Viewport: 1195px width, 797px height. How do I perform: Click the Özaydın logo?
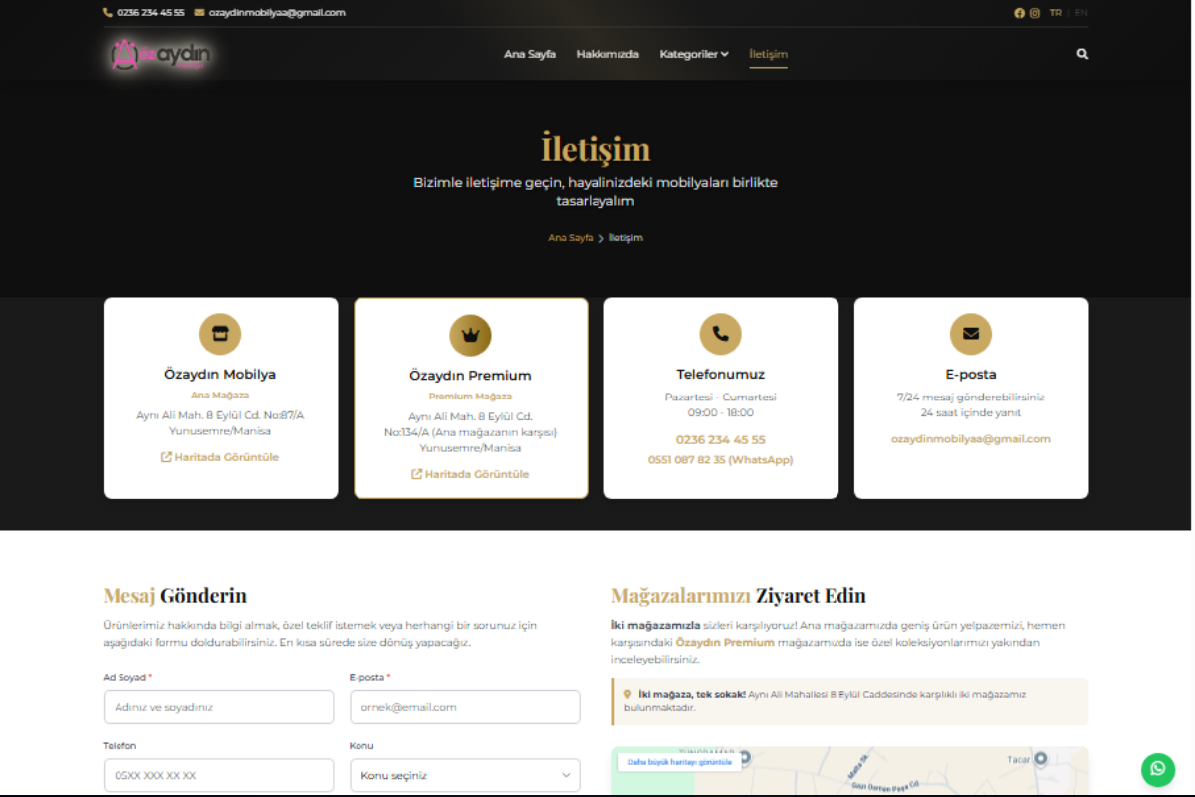[157, 56]
